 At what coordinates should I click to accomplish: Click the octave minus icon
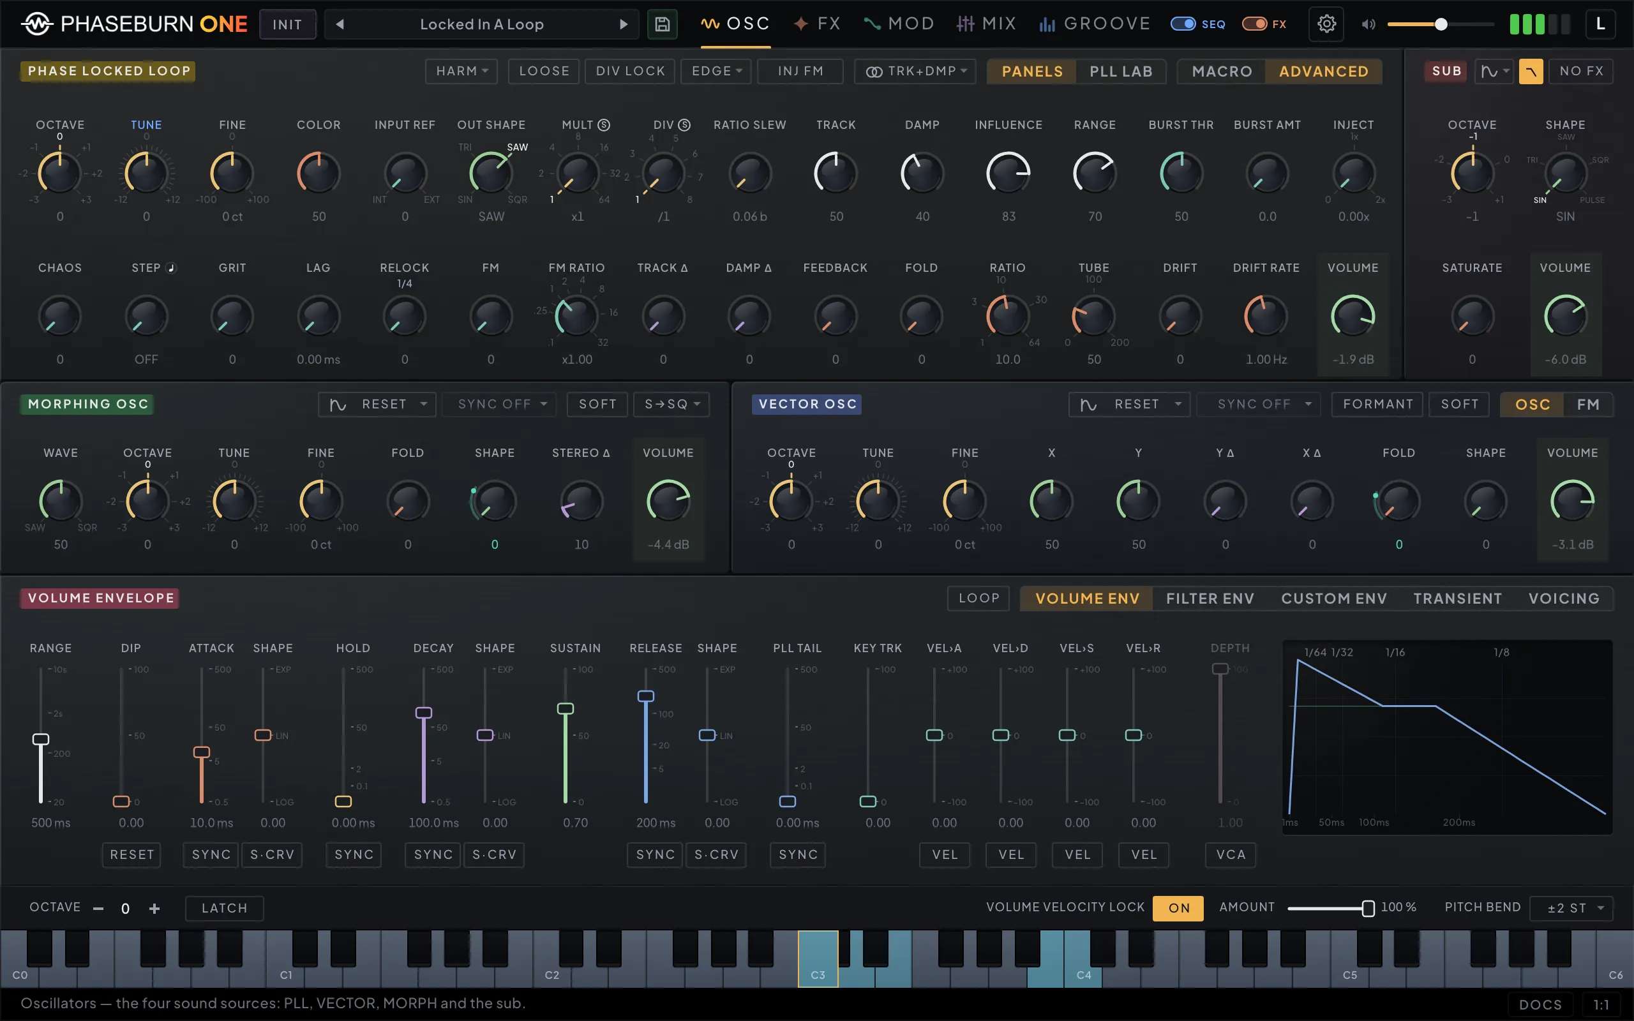click(x=98, y=908)
